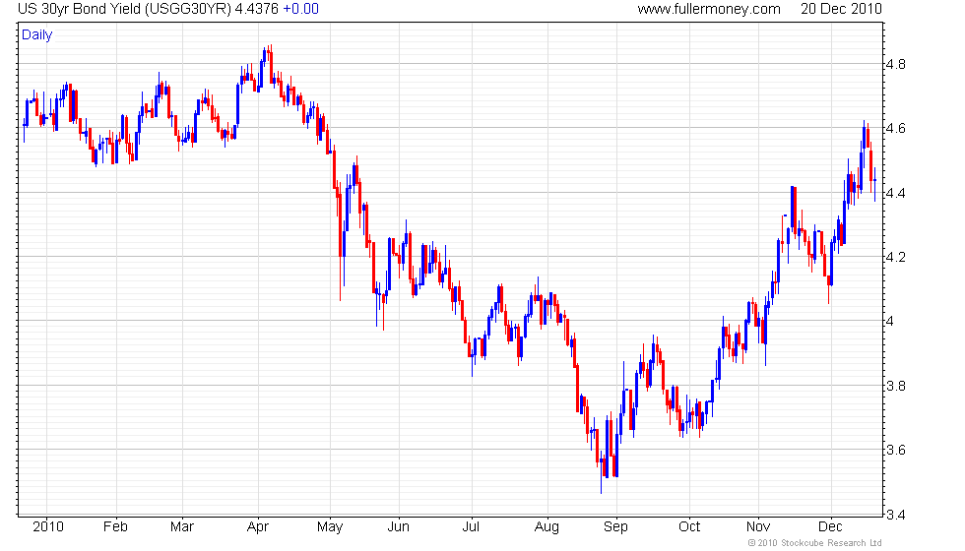Click the change value '+0.00'
Image resolution: width=965 pixels, height=551 pixels.
pos(301,9)
